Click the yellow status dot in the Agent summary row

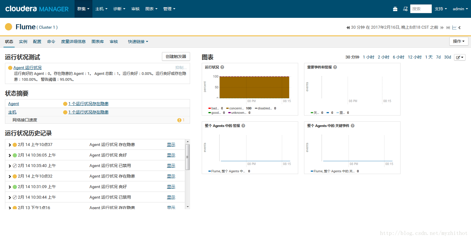click(65, 104)
